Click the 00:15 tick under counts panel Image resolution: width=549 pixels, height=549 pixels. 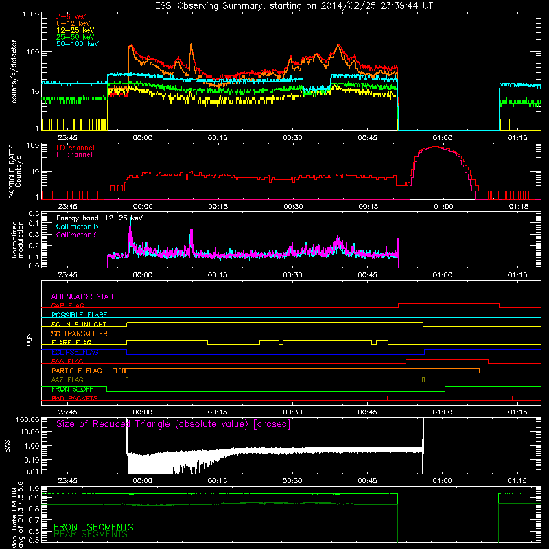218,138
